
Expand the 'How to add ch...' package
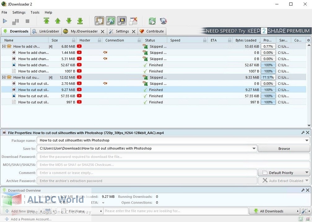[4, 46]
